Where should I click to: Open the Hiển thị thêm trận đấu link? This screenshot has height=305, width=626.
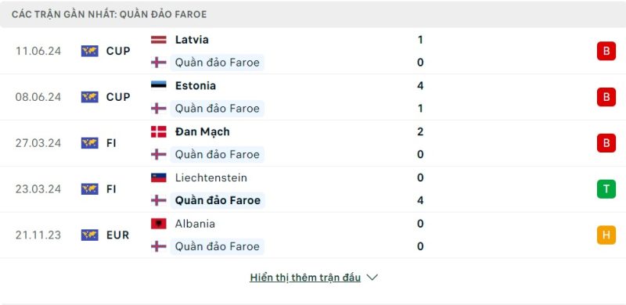305,278
